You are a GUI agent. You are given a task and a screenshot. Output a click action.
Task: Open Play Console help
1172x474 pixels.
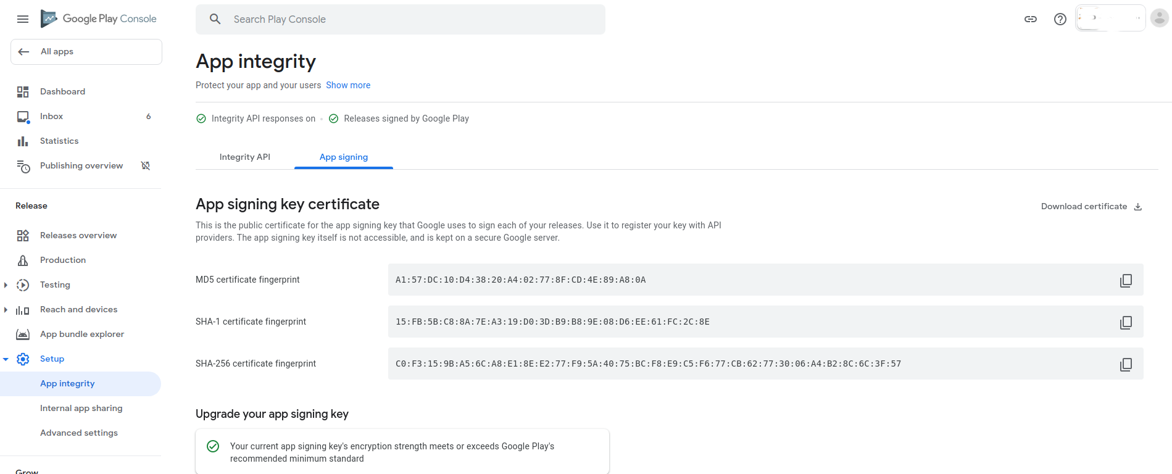pyautogui.click(x=1060, y=19)
